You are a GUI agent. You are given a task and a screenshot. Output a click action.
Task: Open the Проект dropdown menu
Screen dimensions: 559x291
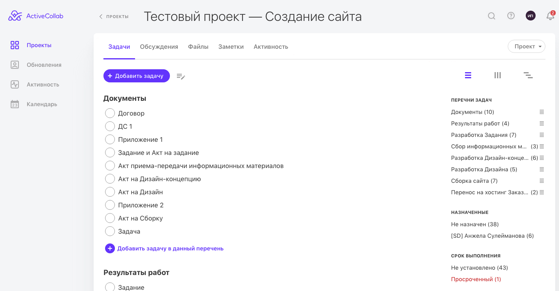[527, 46]
